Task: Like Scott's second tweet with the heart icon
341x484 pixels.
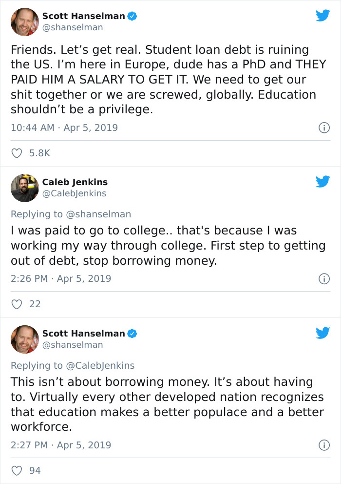Action: [16, 470]
